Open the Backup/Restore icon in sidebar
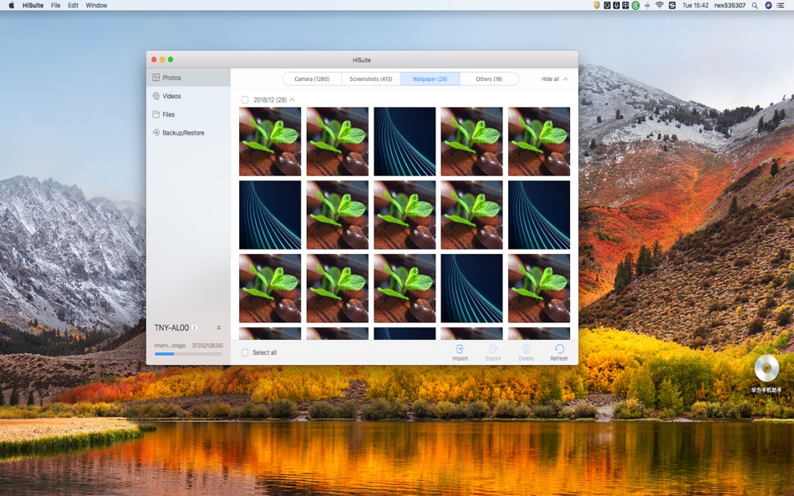Viewport: 794px width, 496px height. click(x=156, y=133)
